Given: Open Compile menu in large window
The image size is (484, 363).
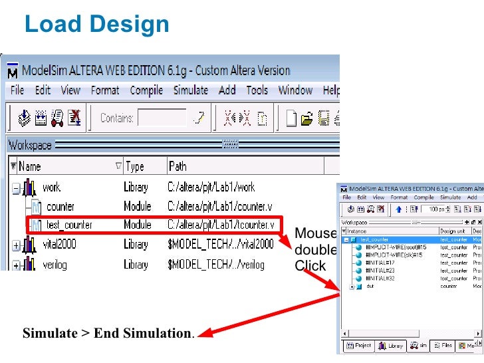Looking at the screenshot, I should [146, 90].
